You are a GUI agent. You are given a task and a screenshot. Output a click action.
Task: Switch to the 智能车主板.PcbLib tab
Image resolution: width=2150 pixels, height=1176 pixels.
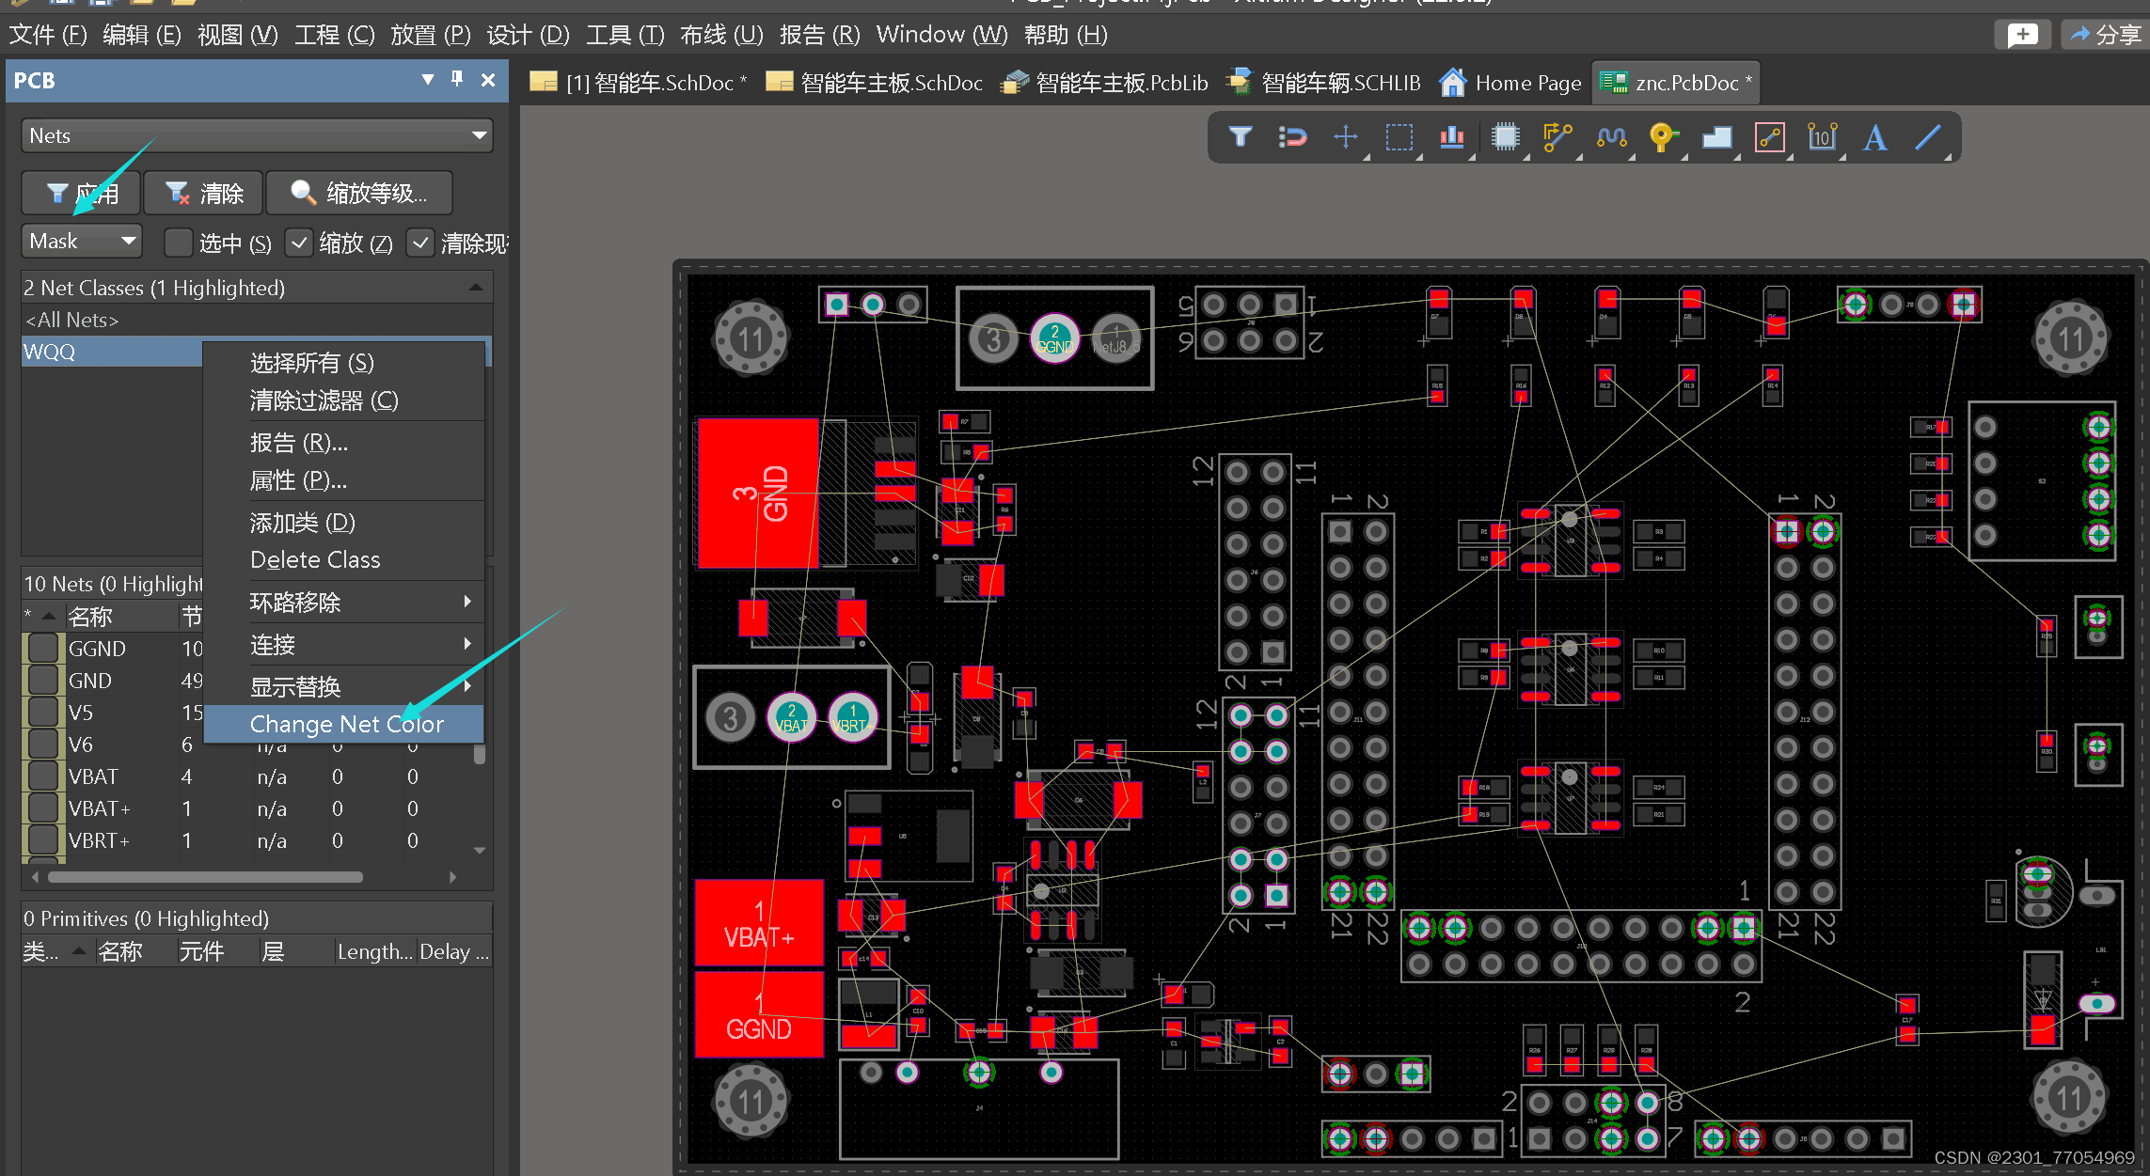[1106, 83]
